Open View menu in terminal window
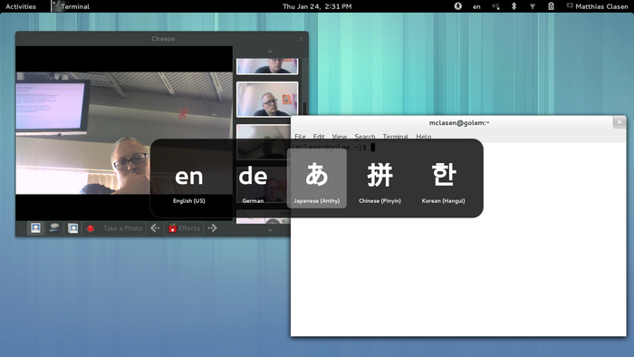Screen dimensions: 634x357 tap(340, 137)
